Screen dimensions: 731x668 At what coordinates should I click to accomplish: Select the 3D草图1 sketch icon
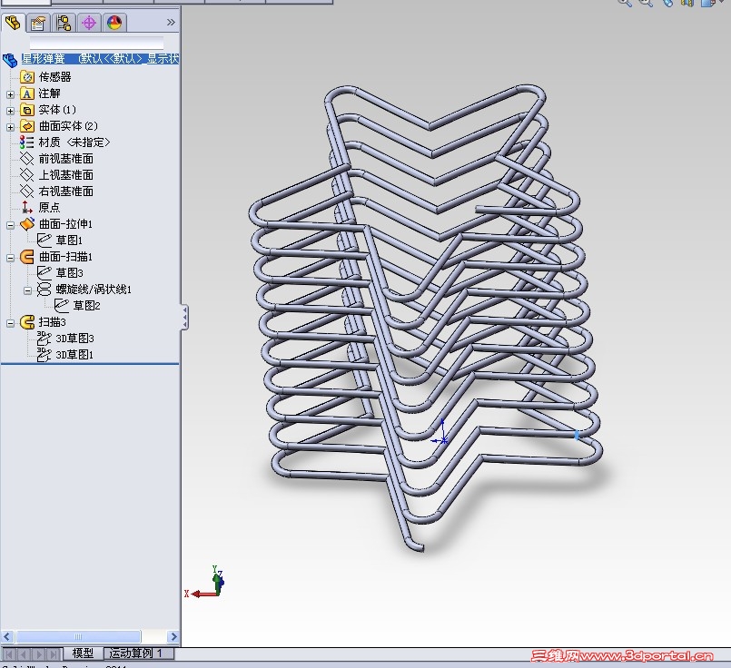click(44, 355)
